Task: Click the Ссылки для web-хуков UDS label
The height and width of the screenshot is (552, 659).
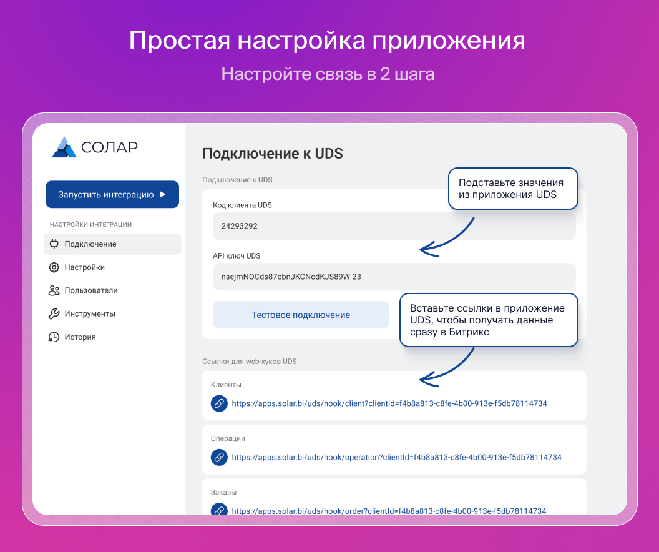Action: click(250, 362)
